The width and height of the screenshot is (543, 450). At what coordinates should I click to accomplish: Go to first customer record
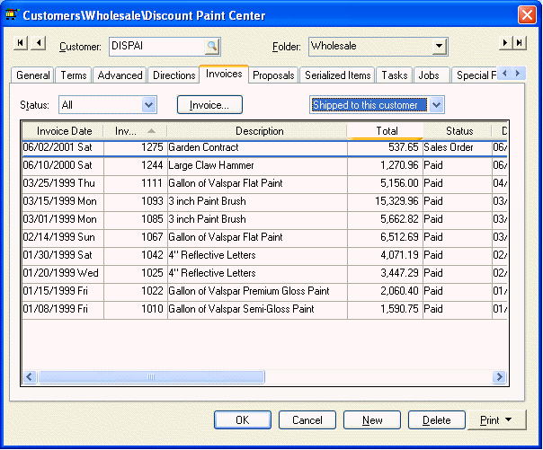pos(21,43)
